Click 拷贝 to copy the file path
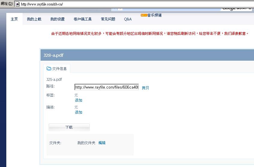This screenshot has height=167, width=254. [x=145, y=88]
